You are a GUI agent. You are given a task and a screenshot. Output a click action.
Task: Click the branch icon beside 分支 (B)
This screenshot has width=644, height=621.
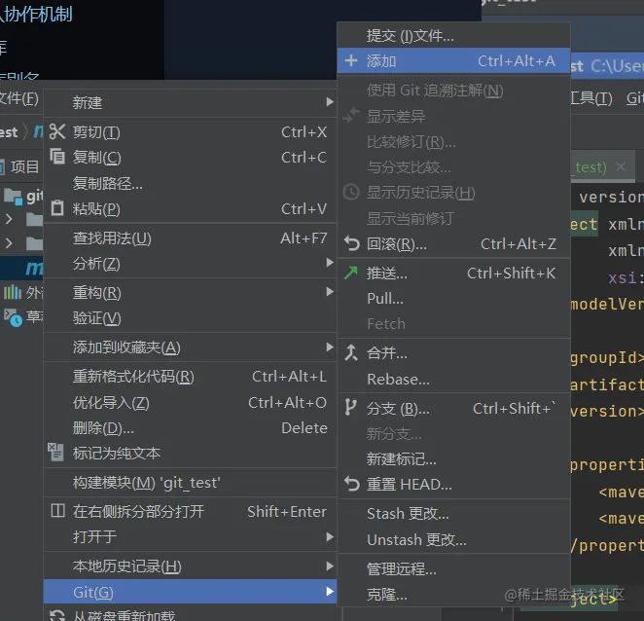point(350,408)
